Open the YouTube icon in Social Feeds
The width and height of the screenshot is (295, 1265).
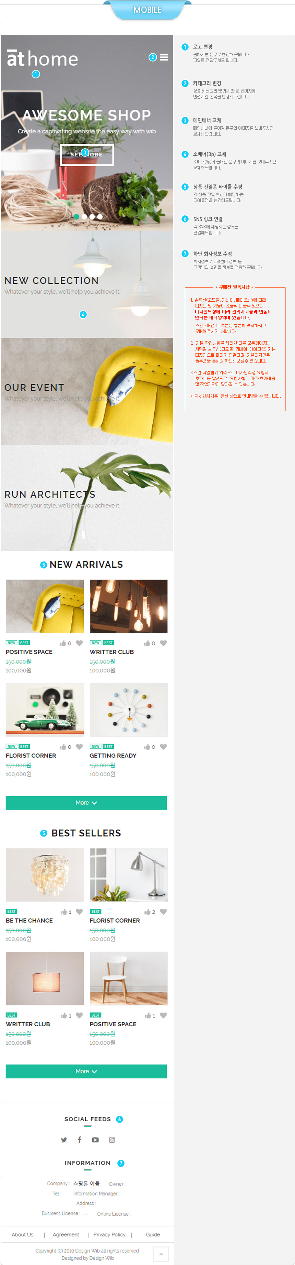[x=95, y=1140]
